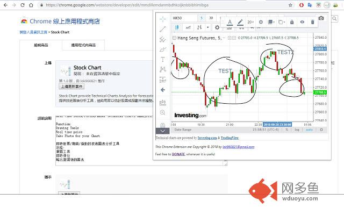Open the TradingView link
Screen dimensions: 344x215
coord(230,138)
